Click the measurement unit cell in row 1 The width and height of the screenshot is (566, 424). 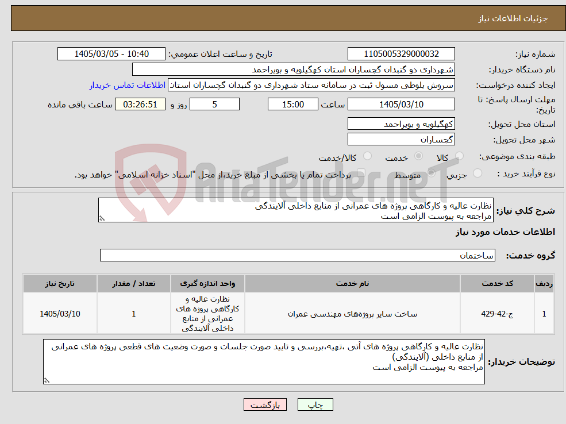(x=207, y=314)
